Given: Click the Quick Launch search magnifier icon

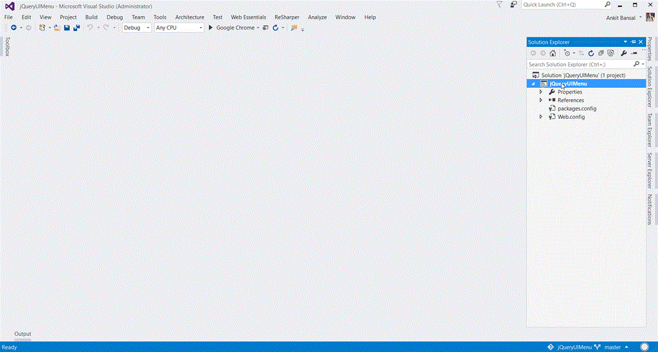Looking at the screenshot, I should coord(607,4).
